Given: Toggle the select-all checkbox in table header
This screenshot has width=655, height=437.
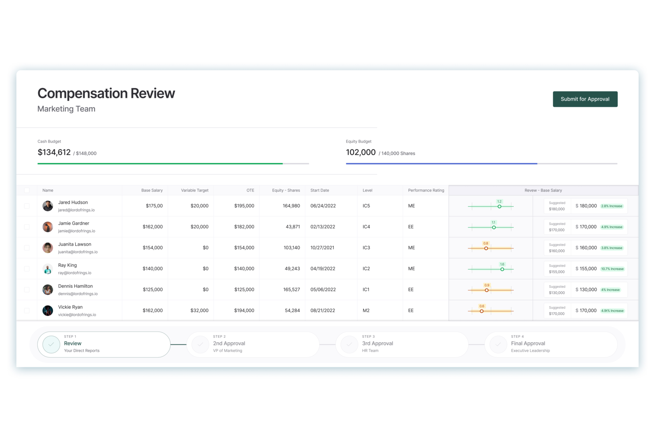Looking at the screenshot, I should coord(27,190).
